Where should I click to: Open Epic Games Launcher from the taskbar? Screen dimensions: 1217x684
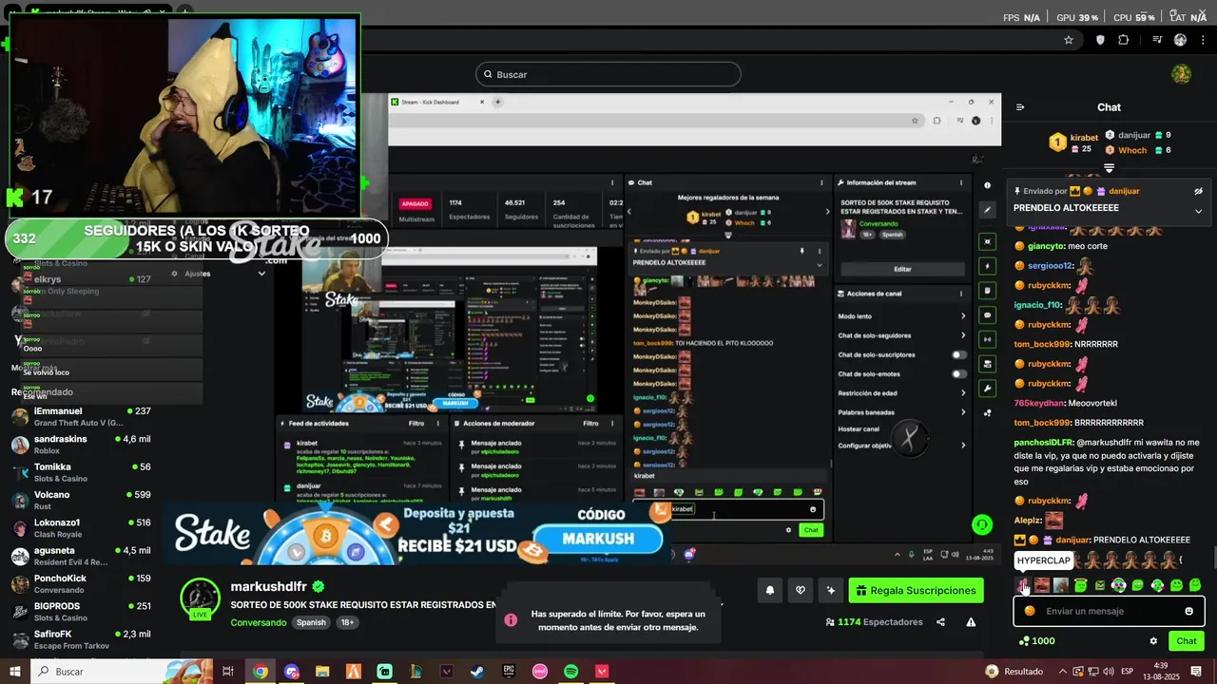pos(509,672)
